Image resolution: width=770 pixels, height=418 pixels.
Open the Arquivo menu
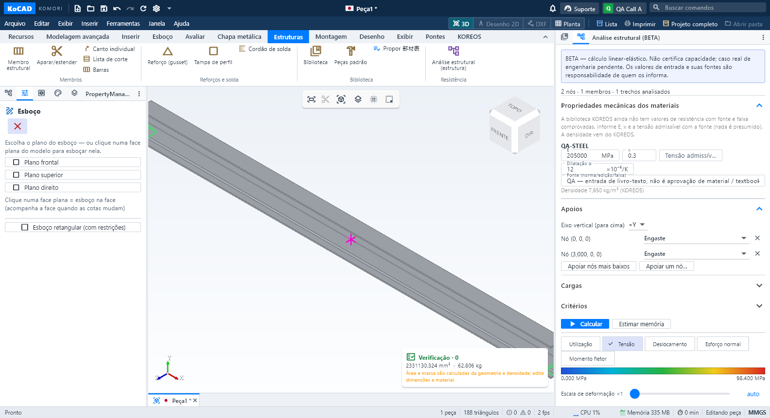(15, 23)
